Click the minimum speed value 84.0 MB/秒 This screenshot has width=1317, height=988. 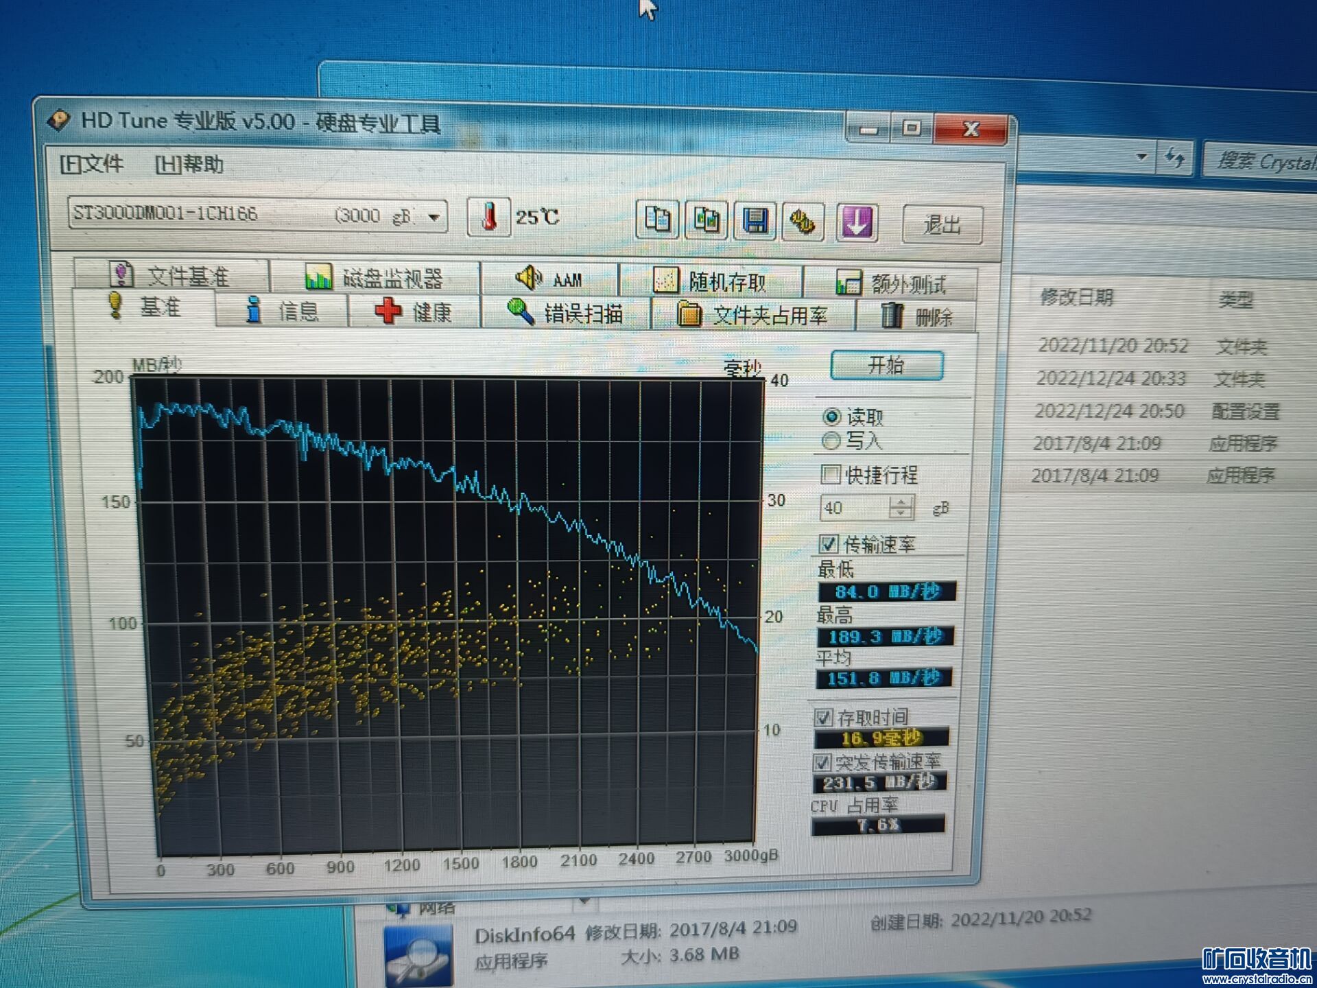pos(887,591)
